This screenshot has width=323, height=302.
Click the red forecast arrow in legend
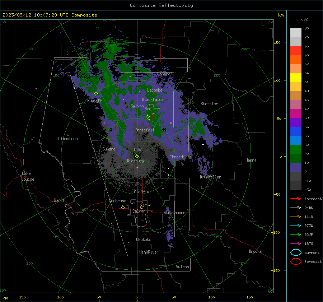tap(296, 199)
